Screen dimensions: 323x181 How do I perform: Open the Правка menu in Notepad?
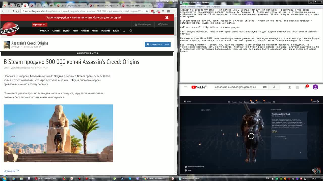[x=191, y=7]
